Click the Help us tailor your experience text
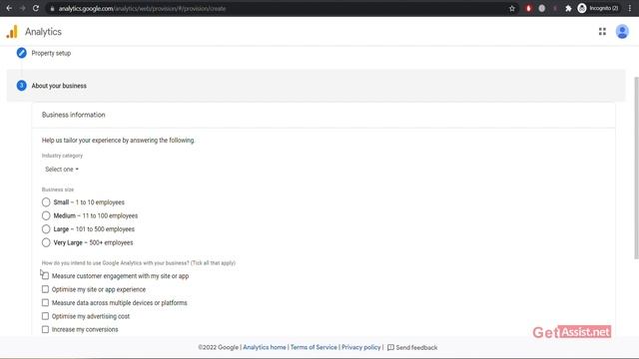 [118, 141]
